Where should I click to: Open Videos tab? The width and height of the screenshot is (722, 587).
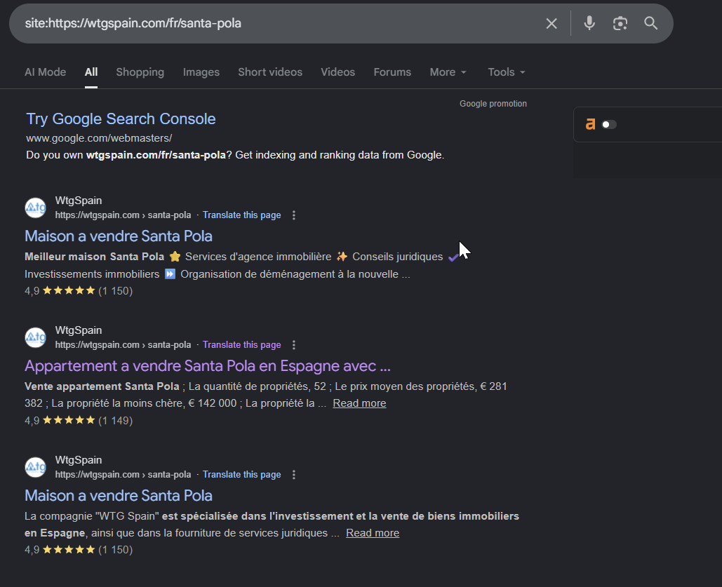coord(338,72)
